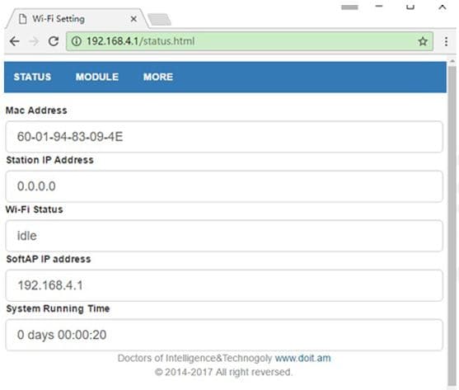459x390 pixels.
Task: Click the "Mac Address" label
Action: 36,110
